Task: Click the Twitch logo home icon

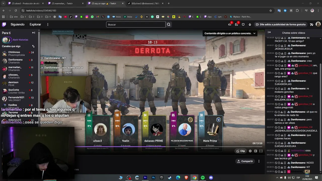Action: [4, 24]
